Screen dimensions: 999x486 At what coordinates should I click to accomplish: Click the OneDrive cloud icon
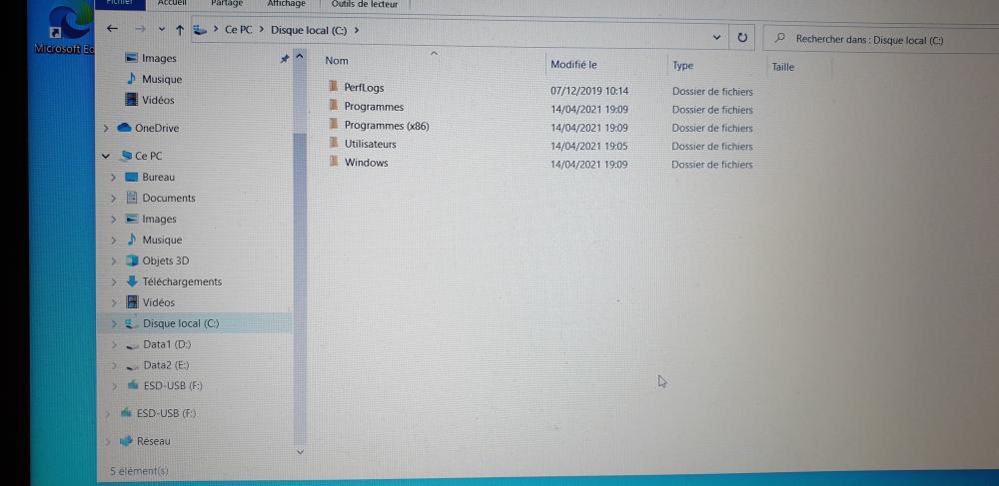pyautogui.click(x=124, y=127)
